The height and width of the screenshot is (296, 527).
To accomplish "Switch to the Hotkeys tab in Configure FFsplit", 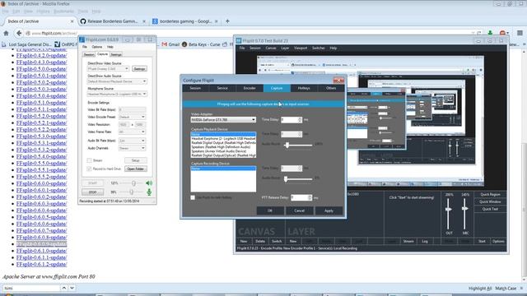I will pos(304,88).
